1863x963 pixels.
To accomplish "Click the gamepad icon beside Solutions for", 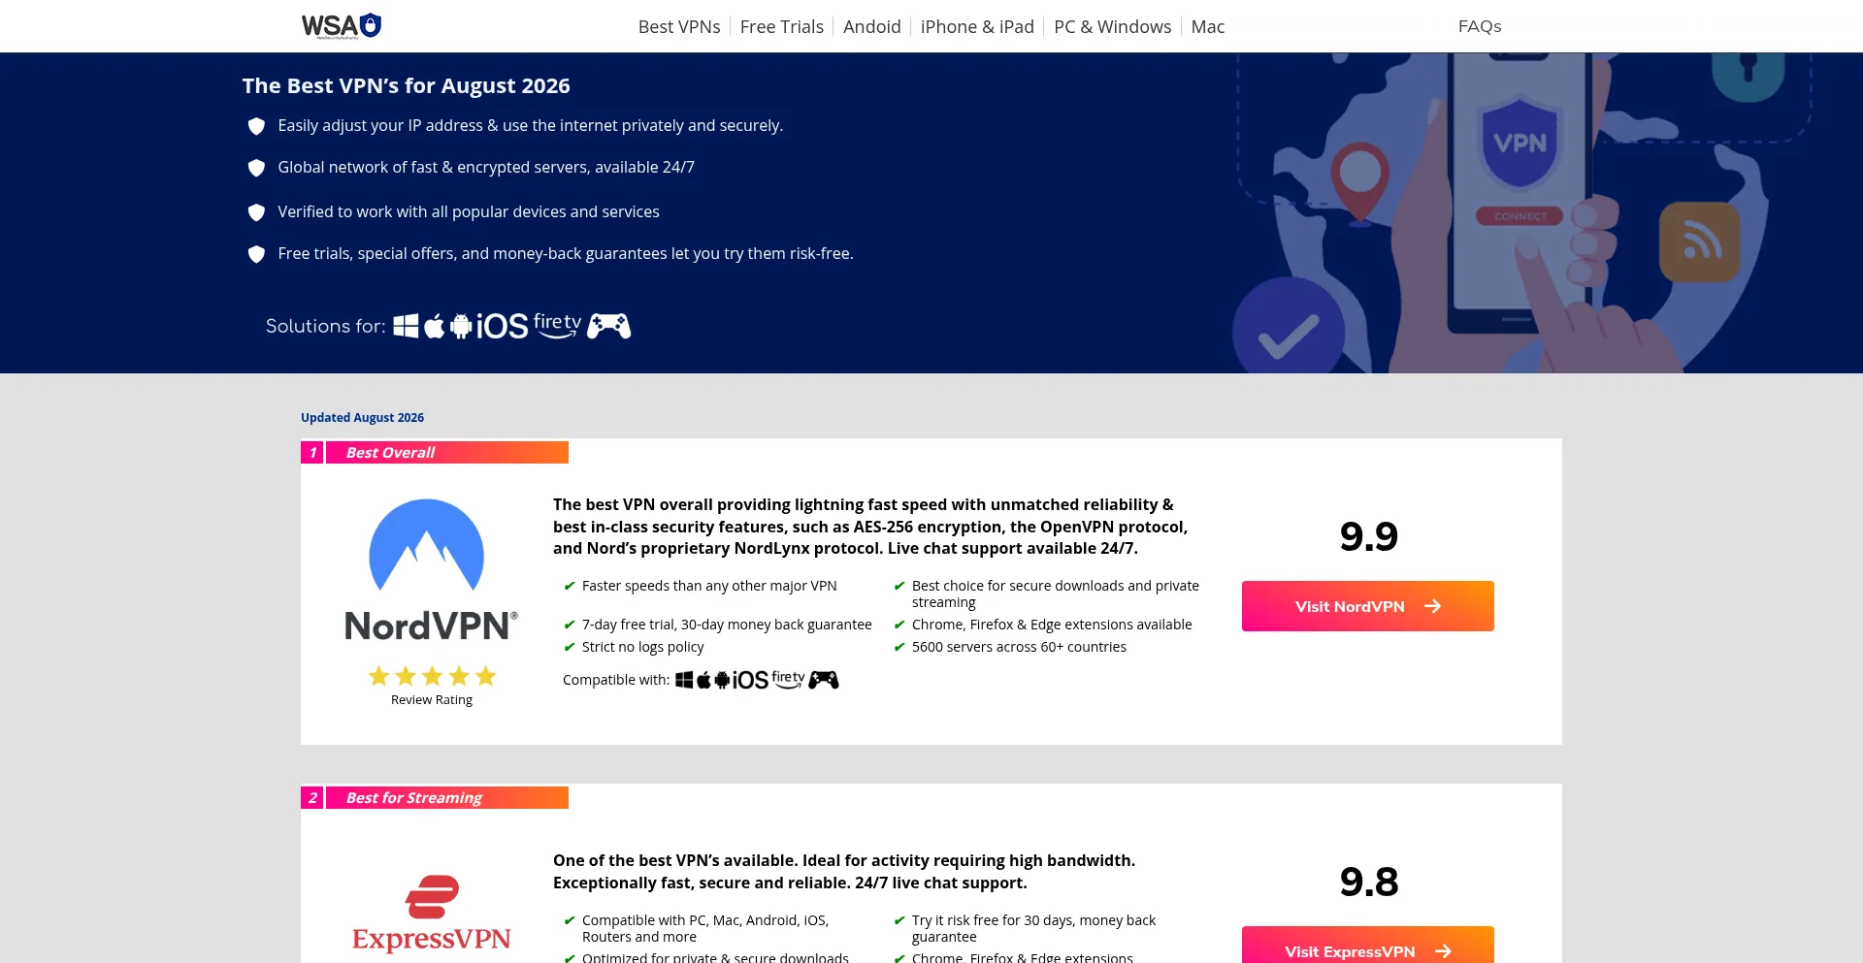I will (609, 326).
